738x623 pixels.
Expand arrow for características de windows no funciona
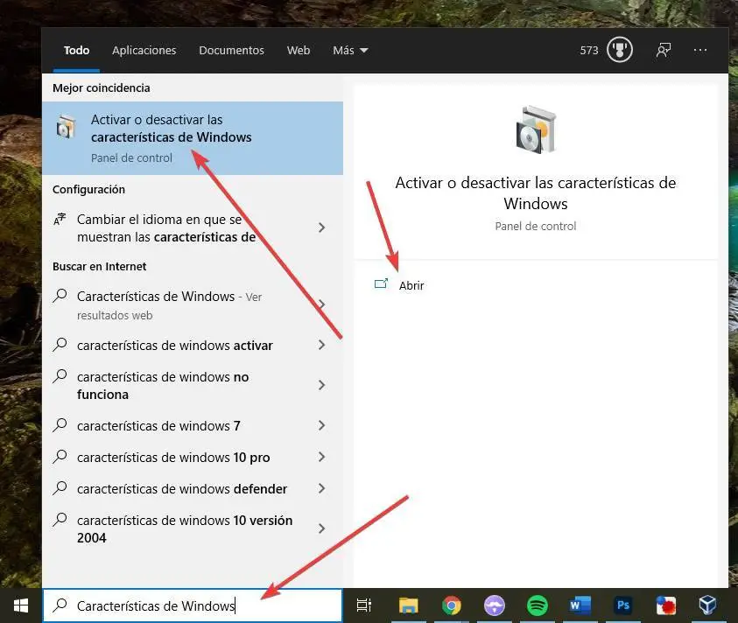click(x=321, y=385)
